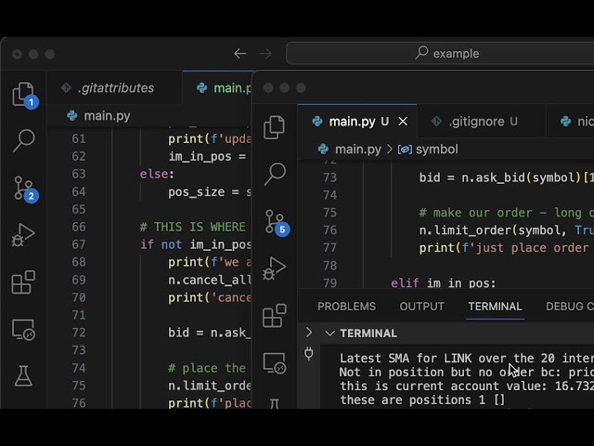This screenshot has width=594, height=446.
Task: Go back using the left arrow
Action: point(239,54)
